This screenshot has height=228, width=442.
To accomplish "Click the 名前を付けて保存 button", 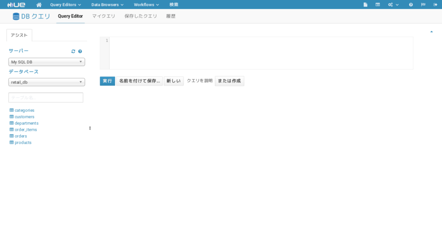I will pos(139,81).
